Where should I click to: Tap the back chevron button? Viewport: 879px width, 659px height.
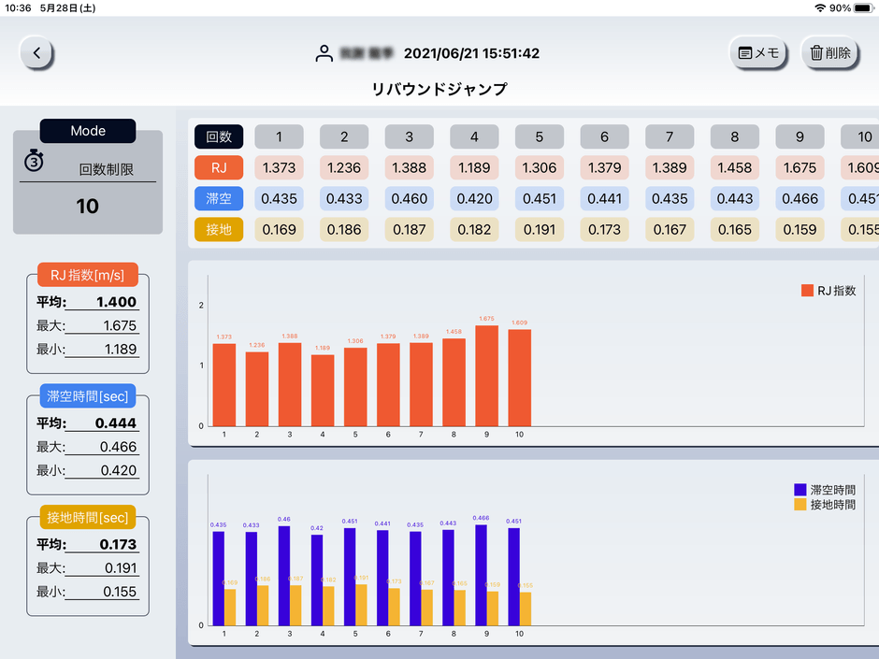click(x=36, y=53)
